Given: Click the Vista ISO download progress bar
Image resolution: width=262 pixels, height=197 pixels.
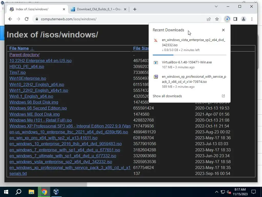Looking at the screenshot, I should [x=190, y=55].
